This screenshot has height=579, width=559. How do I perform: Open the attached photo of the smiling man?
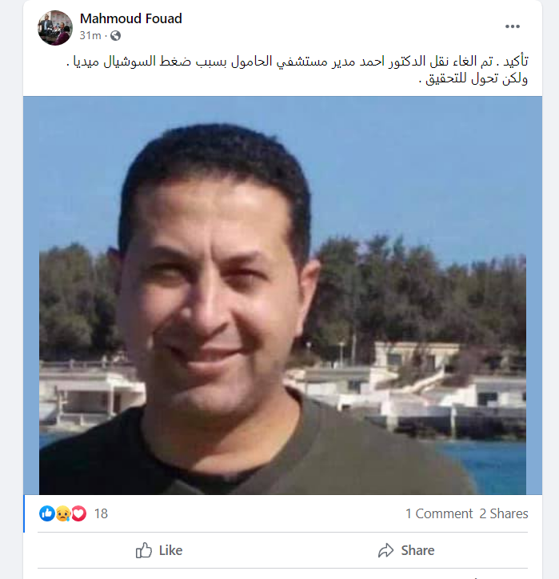point(282,295)
